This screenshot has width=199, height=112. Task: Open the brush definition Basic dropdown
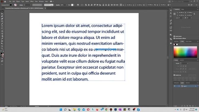(54, 5)
